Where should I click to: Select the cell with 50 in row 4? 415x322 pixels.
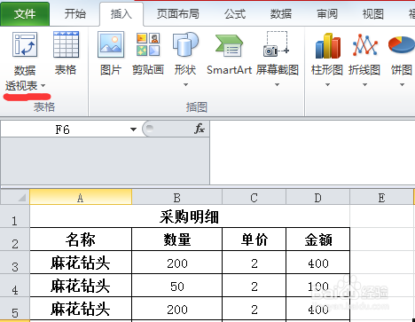pos(176,286)
